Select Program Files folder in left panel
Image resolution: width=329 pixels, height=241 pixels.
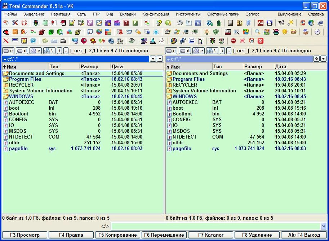(83, 79)
